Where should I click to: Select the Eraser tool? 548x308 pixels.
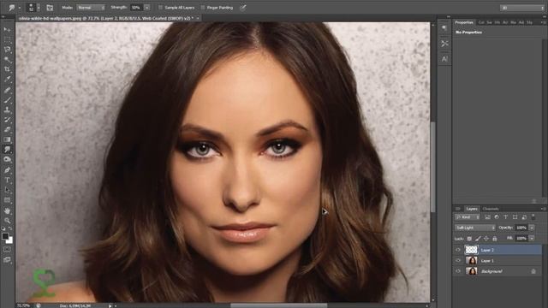click(x=7, y=129)
